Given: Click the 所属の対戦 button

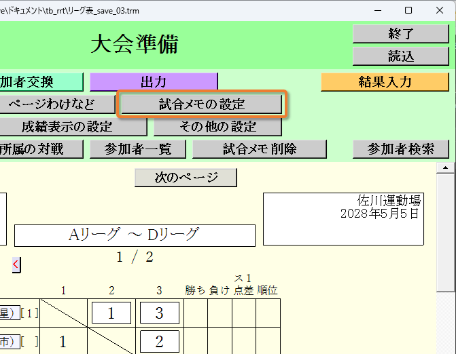Looking at the screenshot, I should point(41,149).
